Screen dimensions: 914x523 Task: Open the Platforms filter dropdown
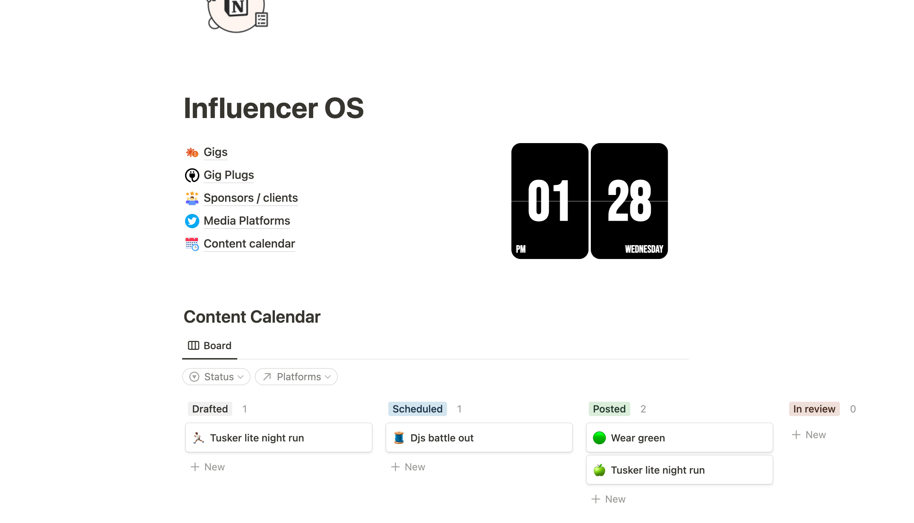pos(296,377)
